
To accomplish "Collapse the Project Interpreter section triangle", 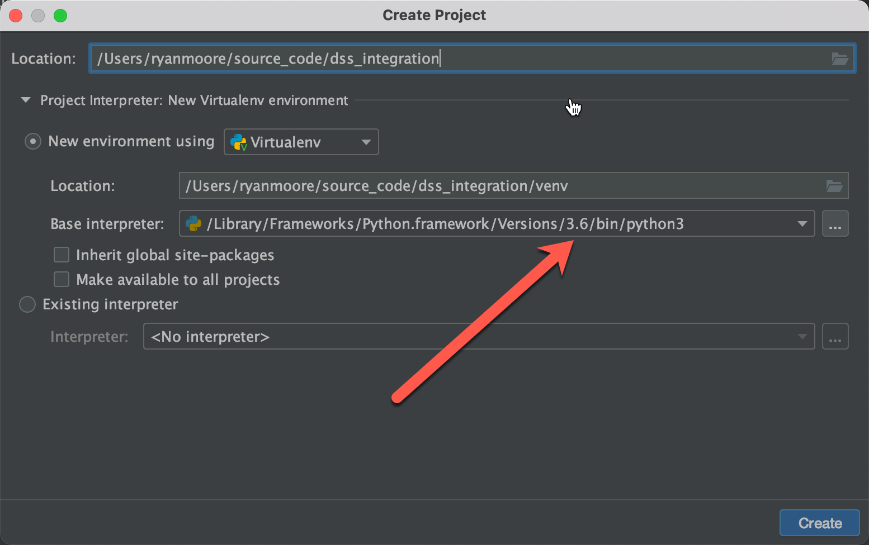I will click(26, 101).
